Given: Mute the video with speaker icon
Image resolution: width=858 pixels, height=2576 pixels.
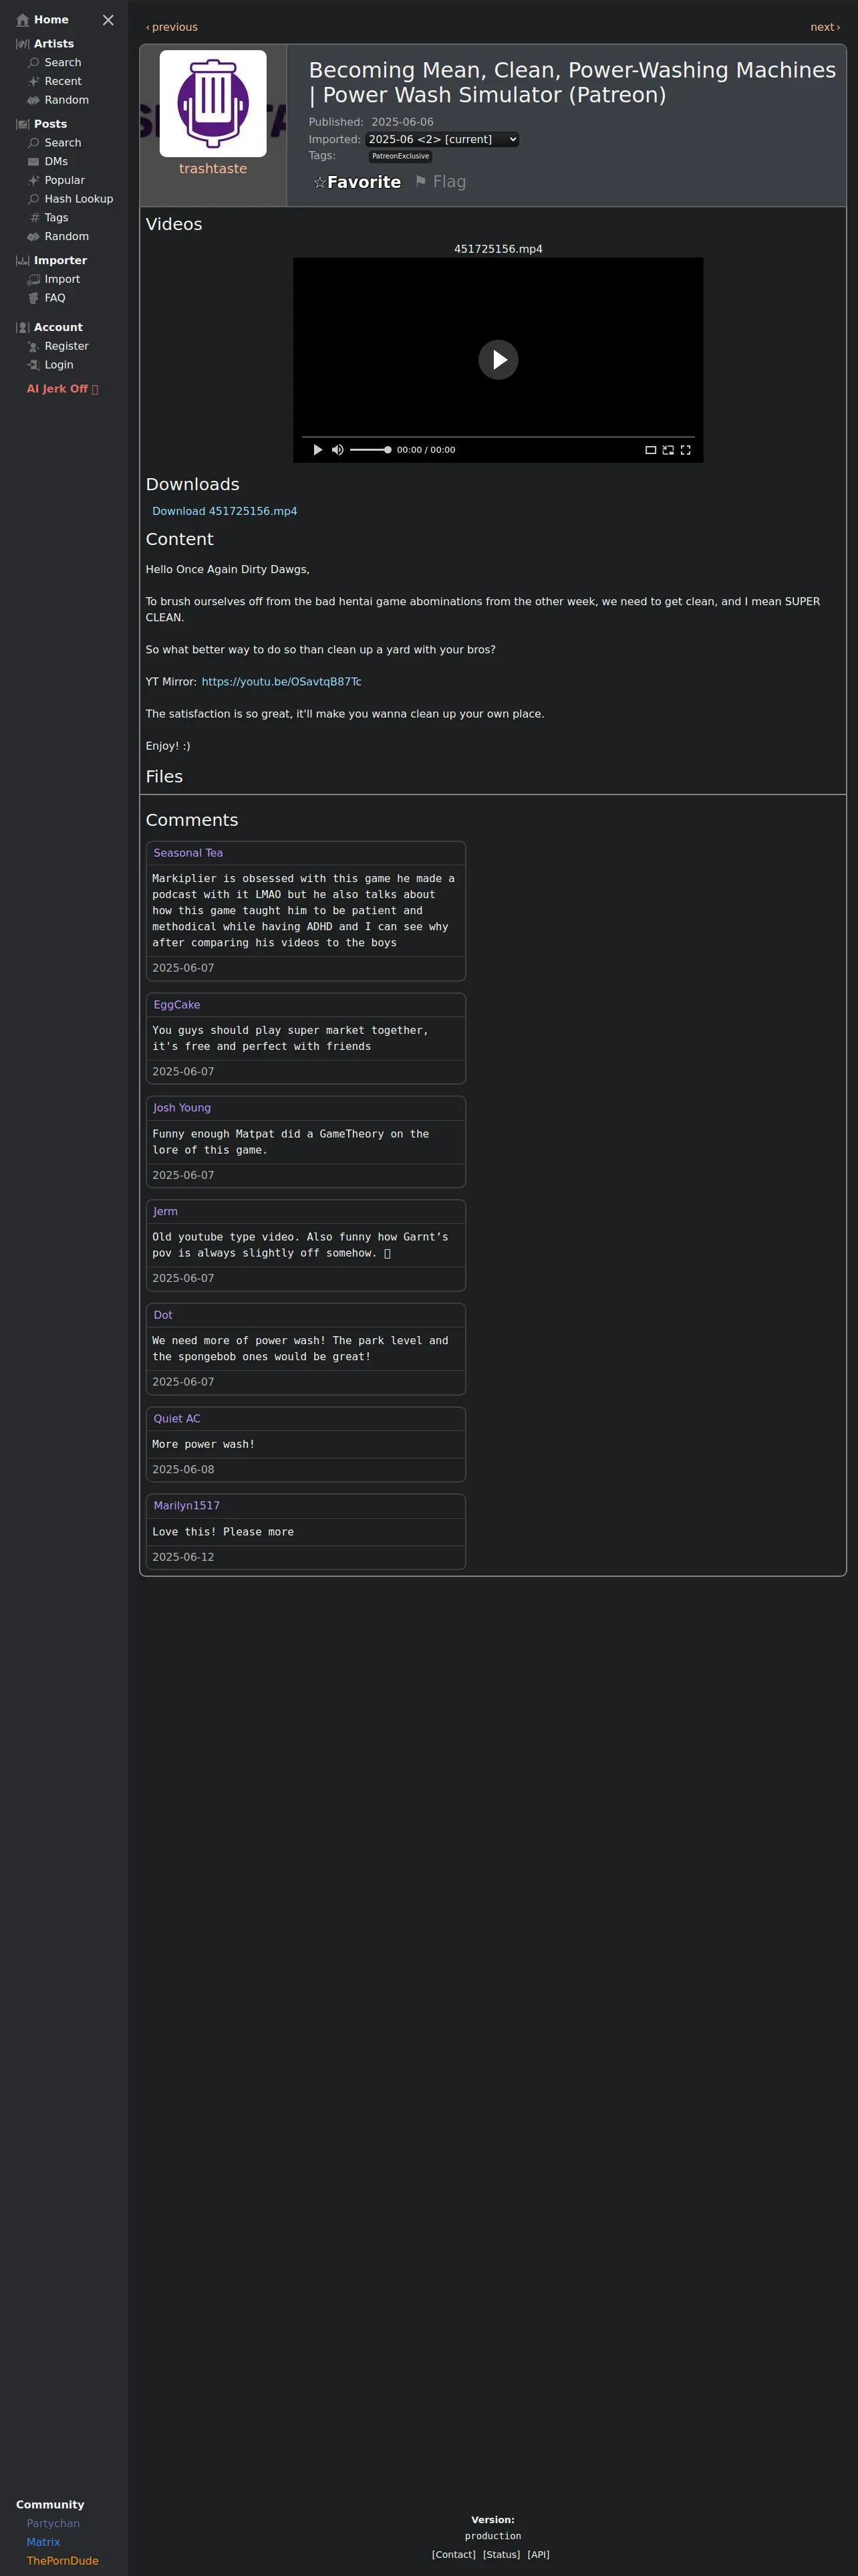Looking at the screenshot, I should point(337,450).
